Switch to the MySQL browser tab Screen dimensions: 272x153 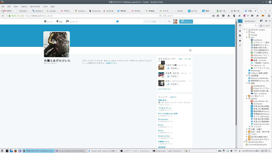point(38,11)
